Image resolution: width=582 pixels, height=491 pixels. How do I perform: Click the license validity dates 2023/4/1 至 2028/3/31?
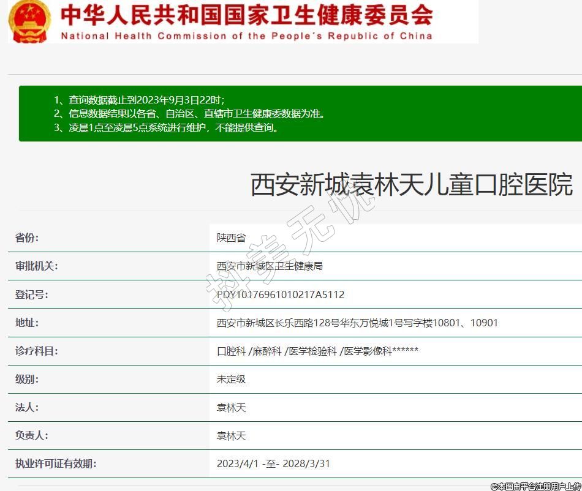click(273, 463)
